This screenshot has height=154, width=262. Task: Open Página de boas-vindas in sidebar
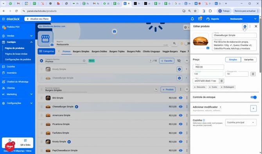(x=16, y=54)
